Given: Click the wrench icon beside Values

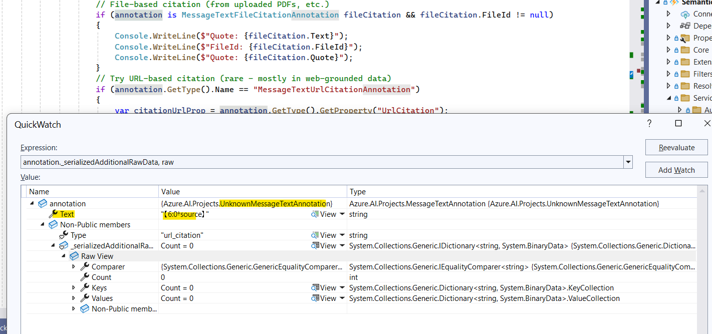Looking at the screenshot, I should point(85,298).
